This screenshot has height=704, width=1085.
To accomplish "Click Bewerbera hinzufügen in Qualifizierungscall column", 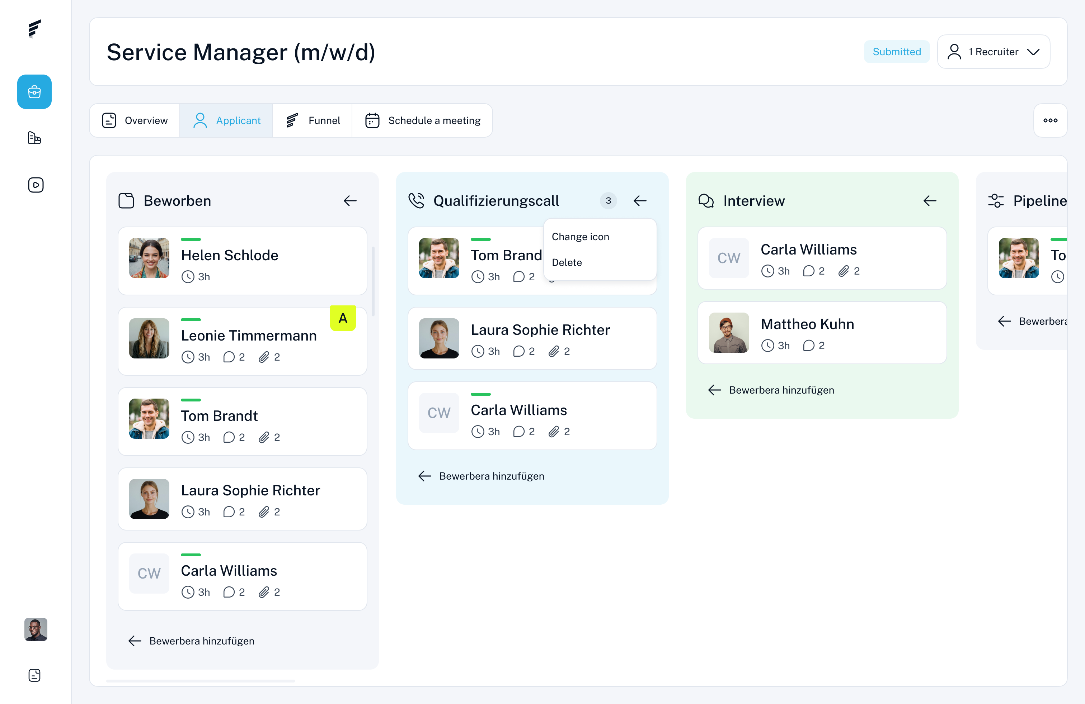I will coord(482,476).
